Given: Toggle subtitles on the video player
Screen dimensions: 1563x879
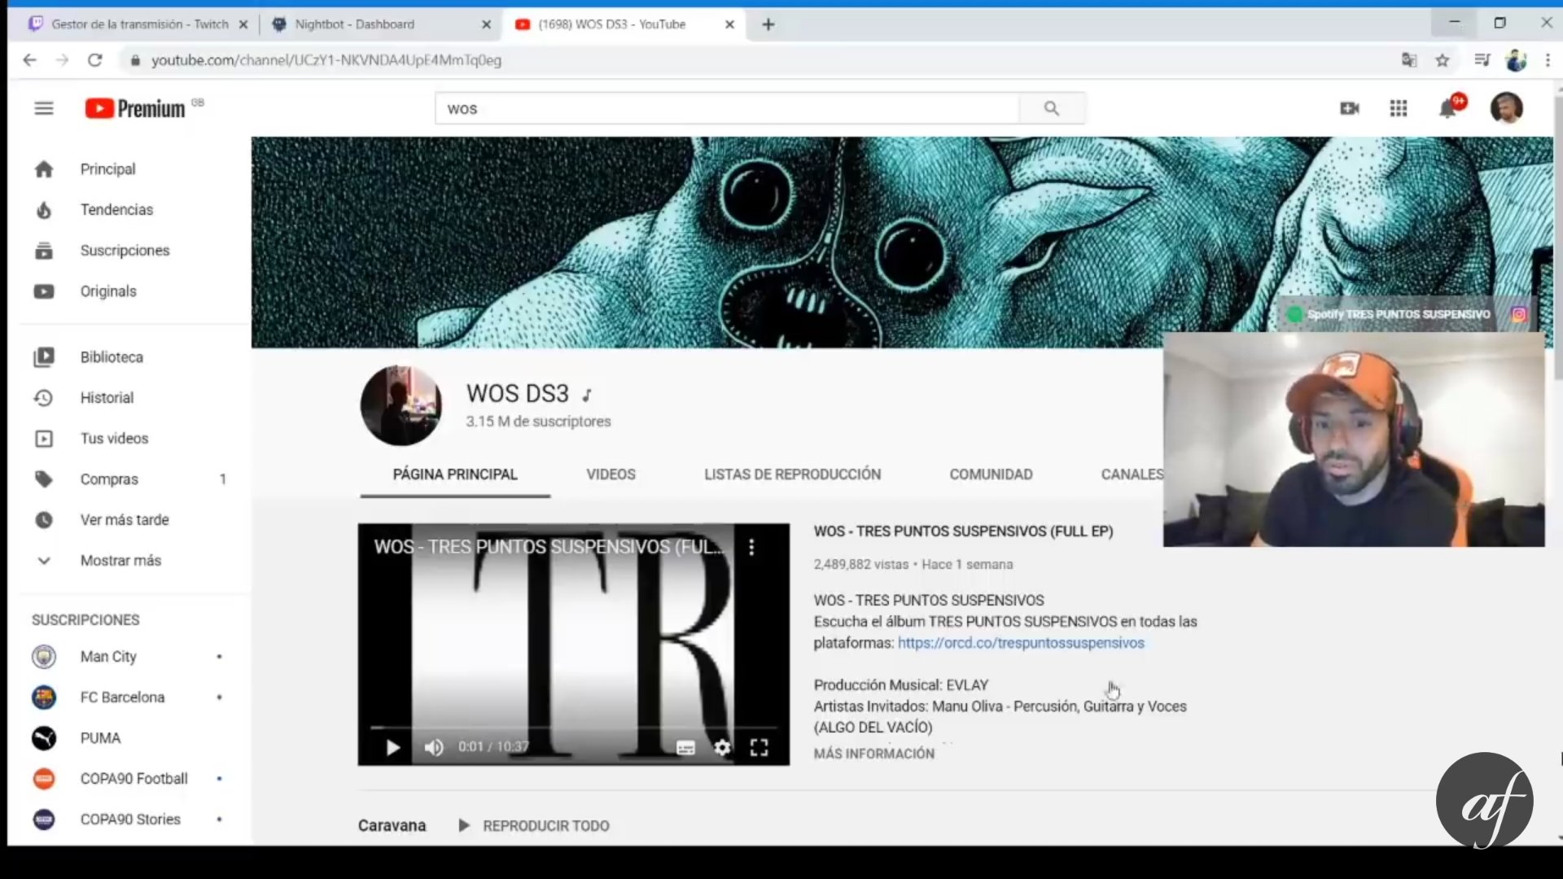Looking at the screenshot, I should (x=685, y=747).
